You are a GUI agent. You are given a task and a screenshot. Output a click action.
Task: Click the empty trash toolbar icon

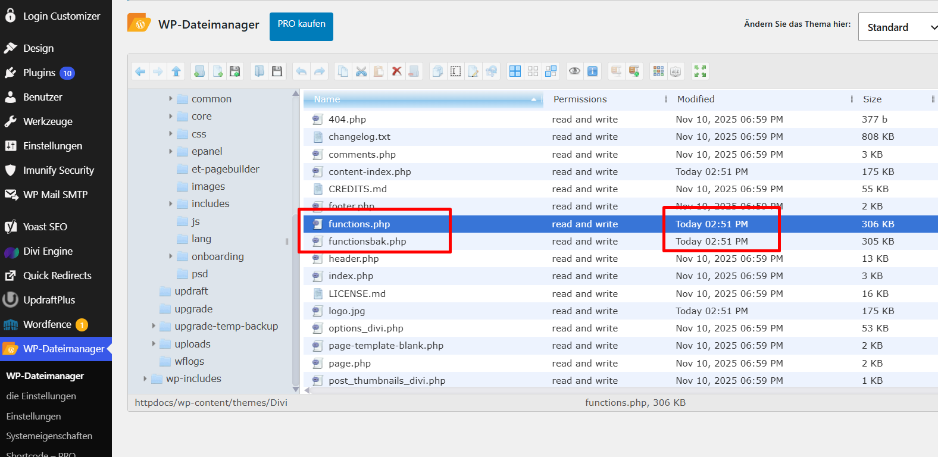[414, 71]
